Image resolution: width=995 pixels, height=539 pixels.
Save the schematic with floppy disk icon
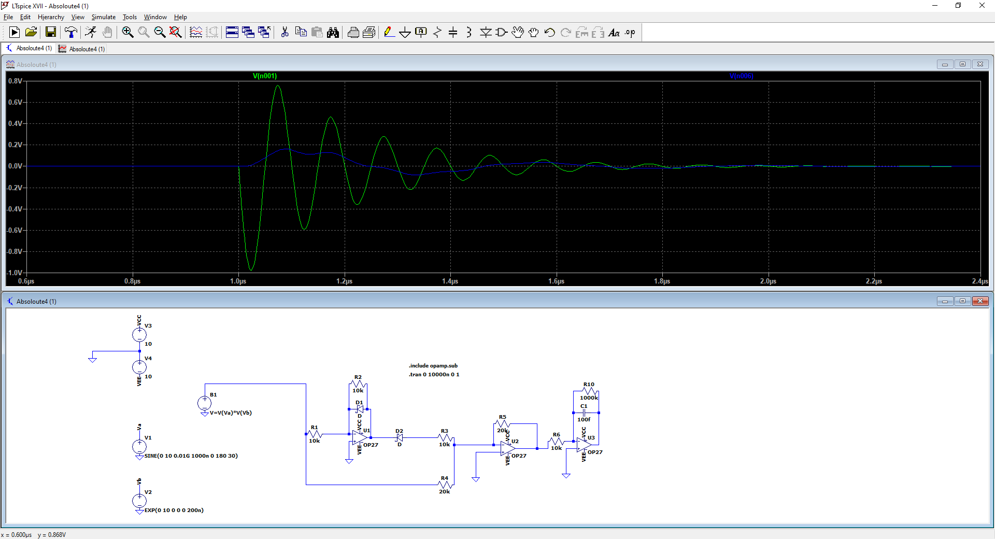[x=51, y=32]
